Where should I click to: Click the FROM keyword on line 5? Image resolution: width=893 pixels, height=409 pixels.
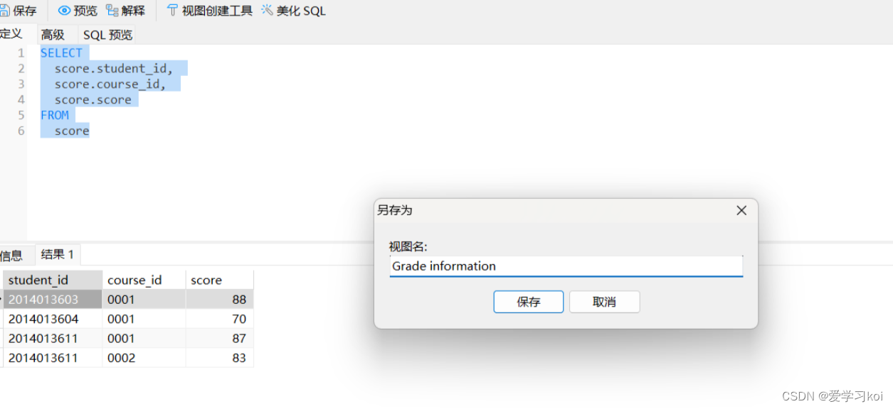point(55,115)
